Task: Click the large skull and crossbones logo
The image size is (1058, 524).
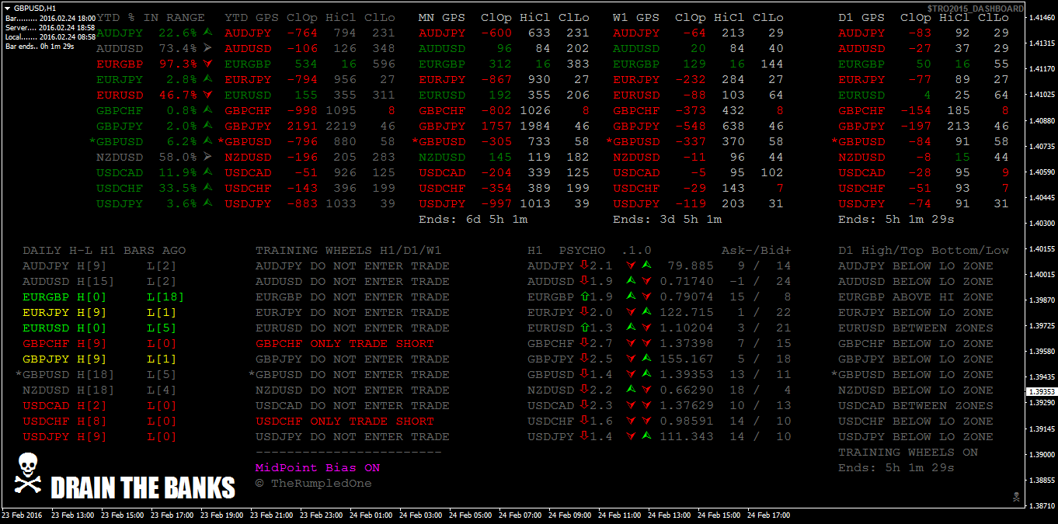Action: pyautogui.click(x=28, y=474)
